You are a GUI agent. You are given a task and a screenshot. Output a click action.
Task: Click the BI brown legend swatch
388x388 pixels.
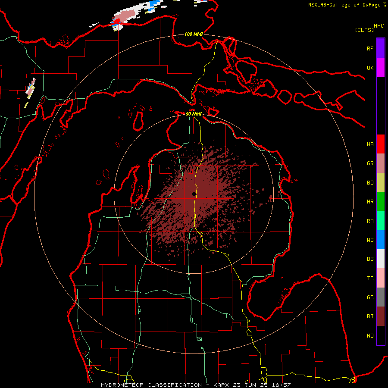(381, 316)
